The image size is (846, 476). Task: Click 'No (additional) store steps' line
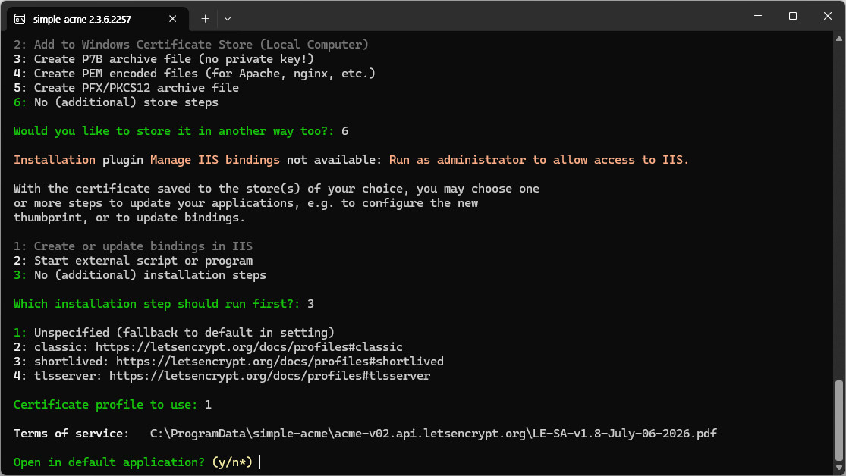(x=116, y=102)
